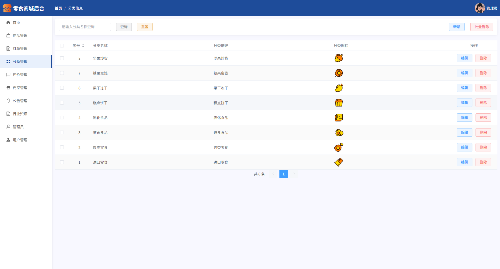Focus the category name search field
Image resolution: width=500 pixels, height=269 pixels.
[85, 27]
